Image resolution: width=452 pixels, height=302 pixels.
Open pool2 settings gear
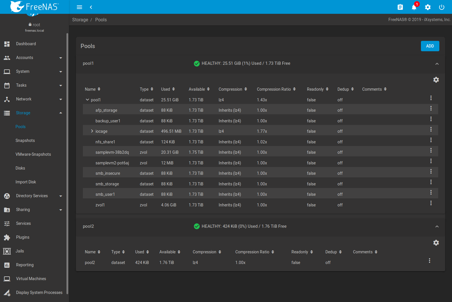(436, 243)
